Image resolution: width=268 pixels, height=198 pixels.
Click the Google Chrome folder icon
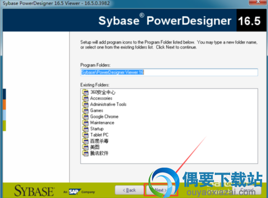[x=85, y=117]
